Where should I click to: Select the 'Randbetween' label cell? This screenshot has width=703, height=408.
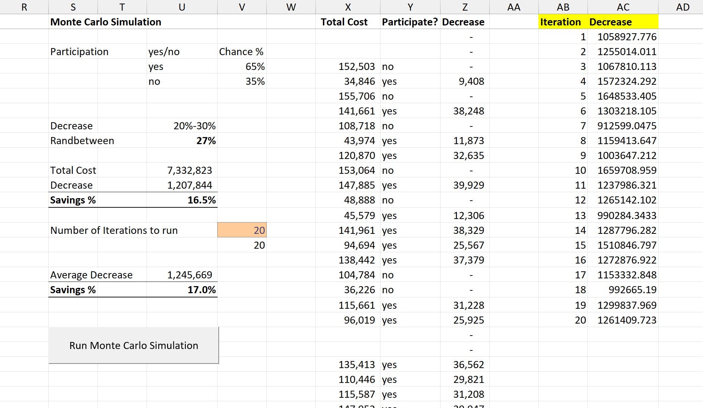[x=82, y=141]
